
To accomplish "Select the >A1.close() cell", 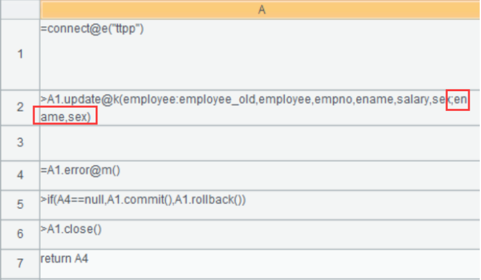I will [x=261, y=234].
